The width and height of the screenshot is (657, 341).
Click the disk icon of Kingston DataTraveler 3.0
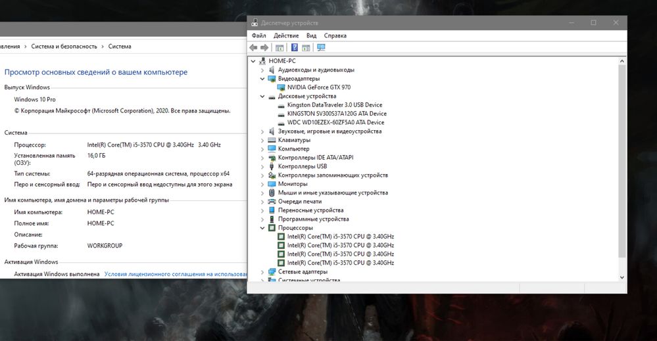[x=281, y=105]
